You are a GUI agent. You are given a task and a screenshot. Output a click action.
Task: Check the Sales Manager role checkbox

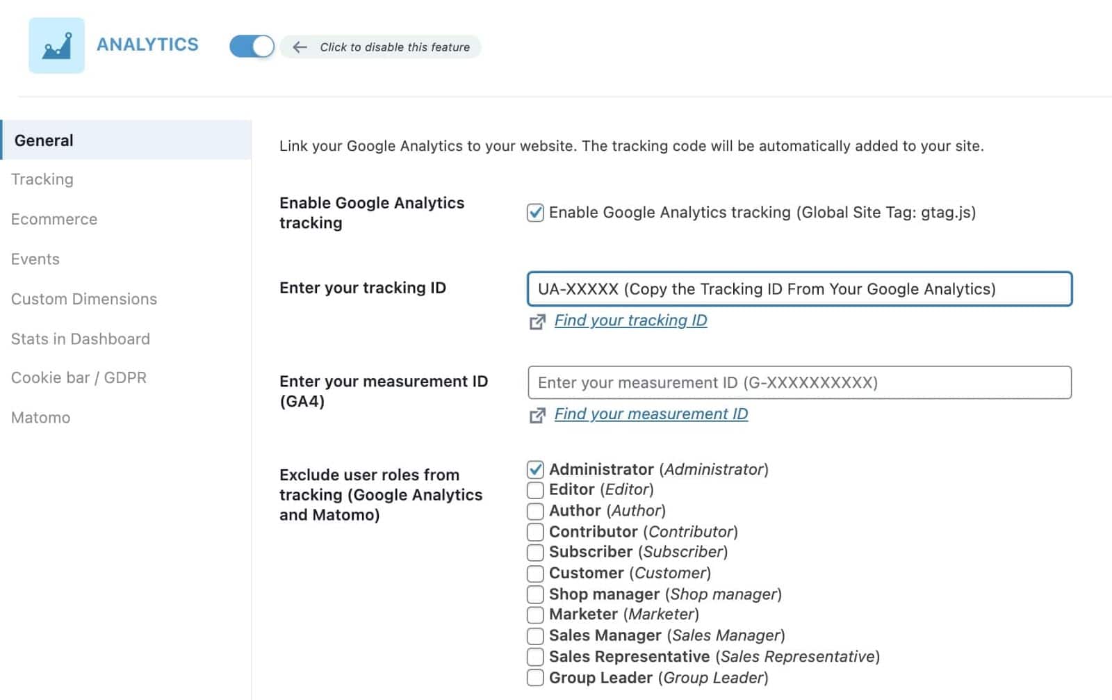pos(535,636)
